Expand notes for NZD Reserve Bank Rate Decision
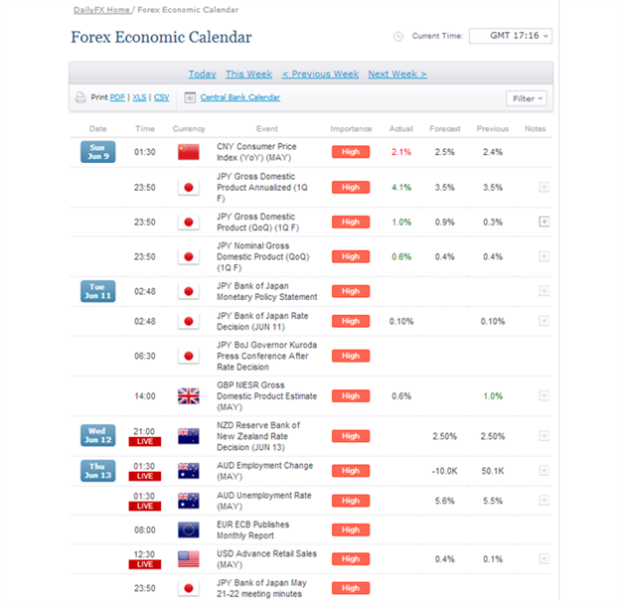The height and width of the screenshot is (606, 620). 544,436
